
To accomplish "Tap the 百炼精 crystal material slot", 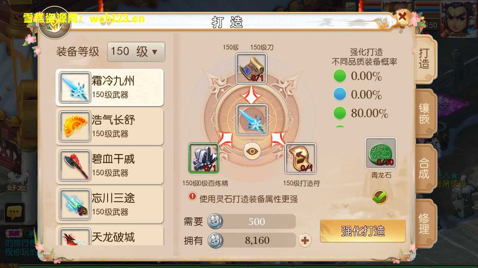I will (204, 158).
